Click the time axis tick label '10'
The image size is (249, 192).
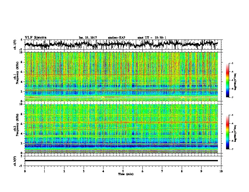pos(221,171)
